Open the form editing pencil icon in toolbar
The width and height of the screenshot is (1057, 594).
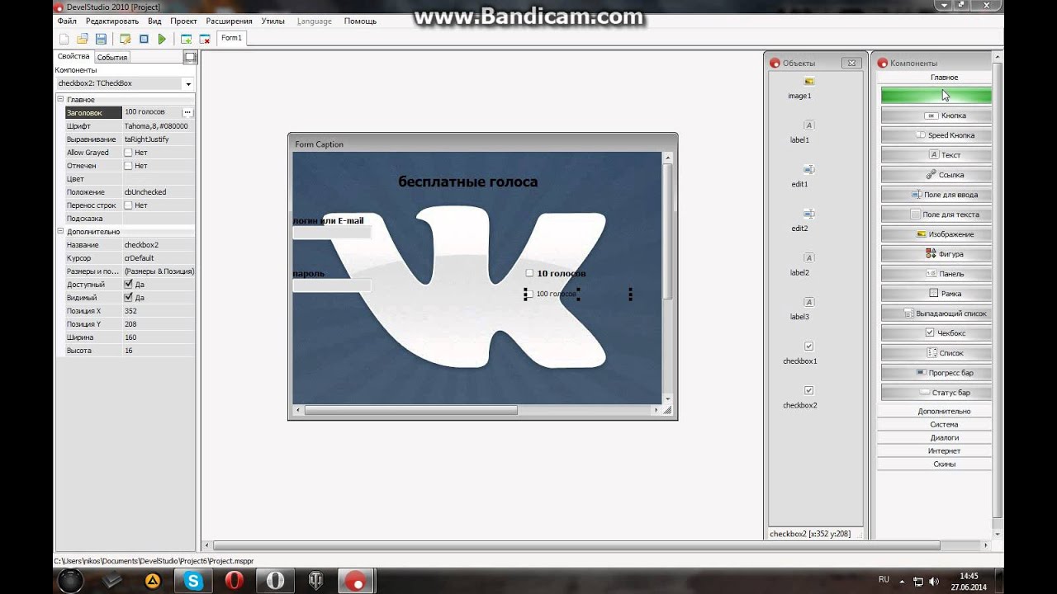pyautogui.click(x=126, y=39)
